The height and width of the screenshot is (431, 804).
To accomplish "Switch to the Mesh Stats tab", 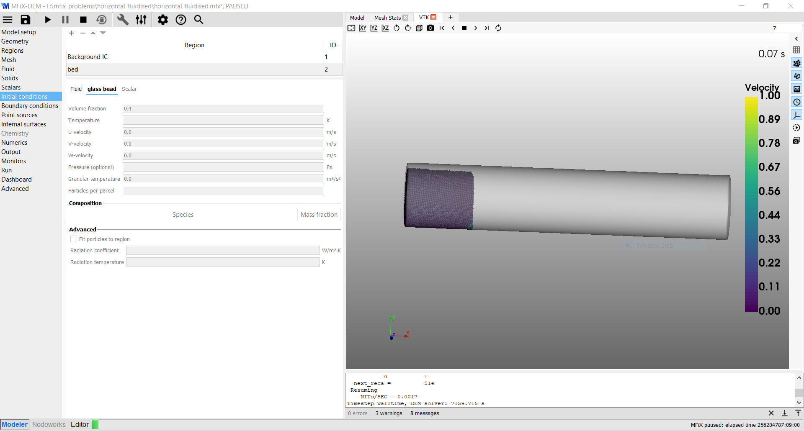I will [387, 18].
